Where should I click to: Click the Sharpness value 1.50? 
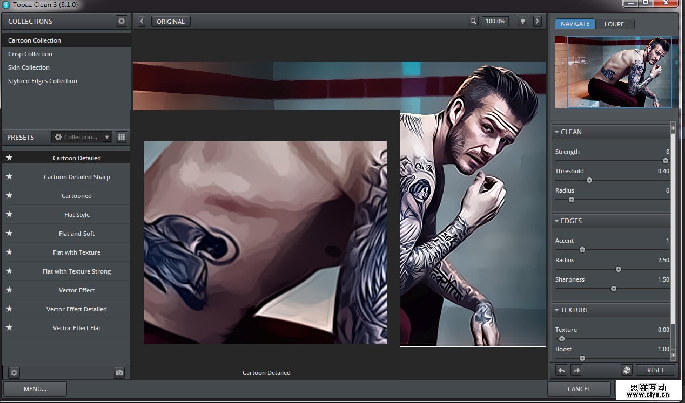(663, 279)
